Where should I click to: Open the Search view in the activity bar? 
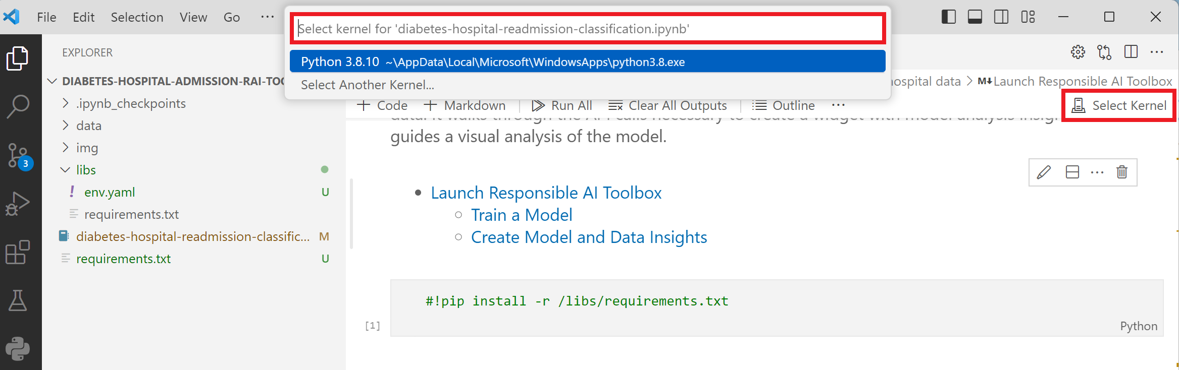[18, 106]
